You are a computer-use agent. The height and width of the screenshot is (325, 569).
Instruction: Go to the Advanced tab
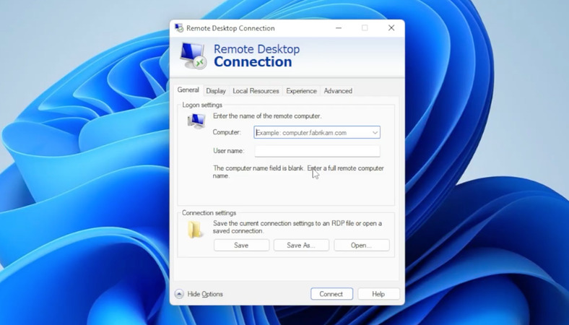coord(338,91)
